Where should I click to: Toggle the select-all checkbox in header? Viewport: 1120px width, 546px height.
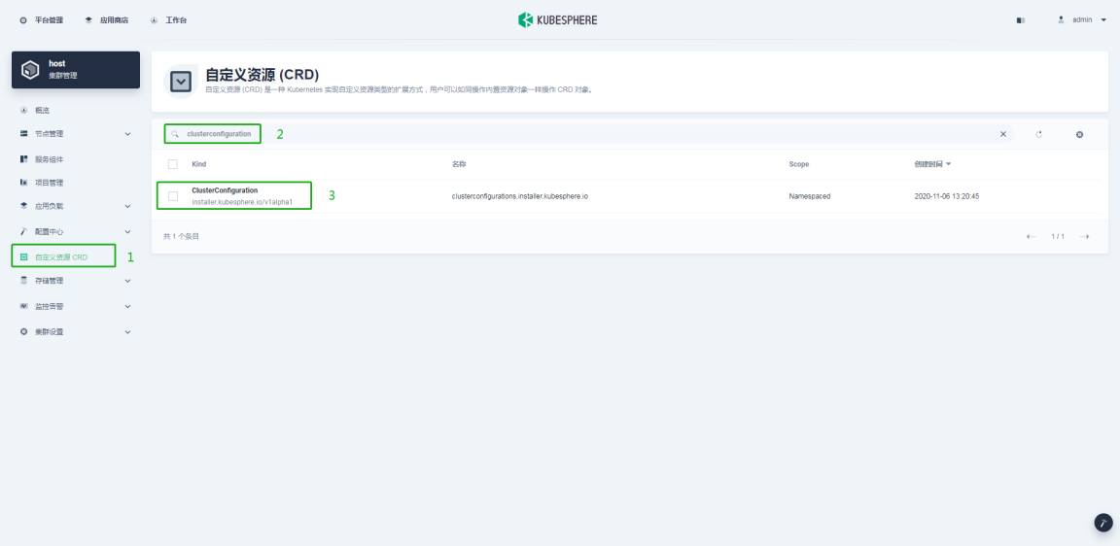173,164
